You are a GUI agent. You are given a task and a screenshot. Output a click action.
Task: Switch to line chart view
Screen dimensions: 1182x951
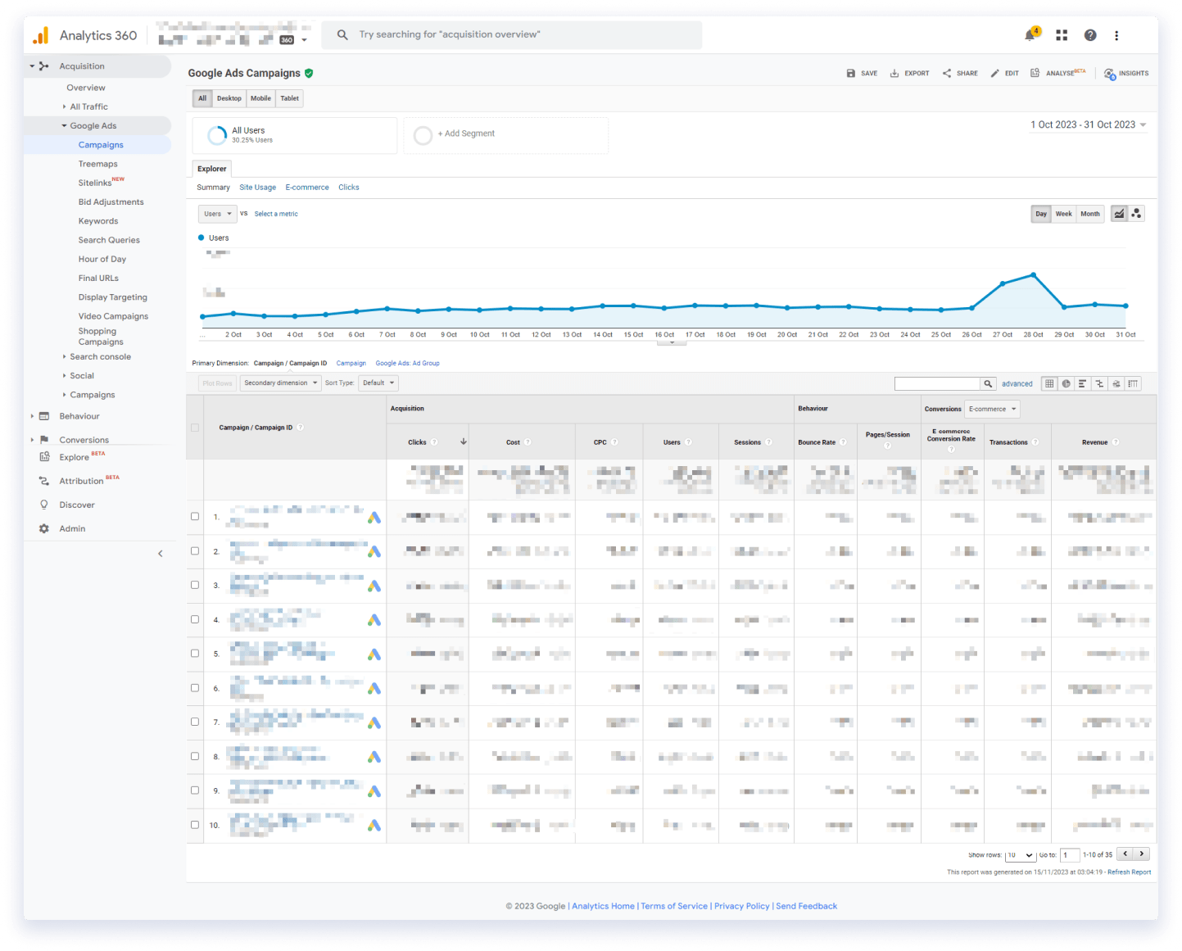click(1119, 214)
